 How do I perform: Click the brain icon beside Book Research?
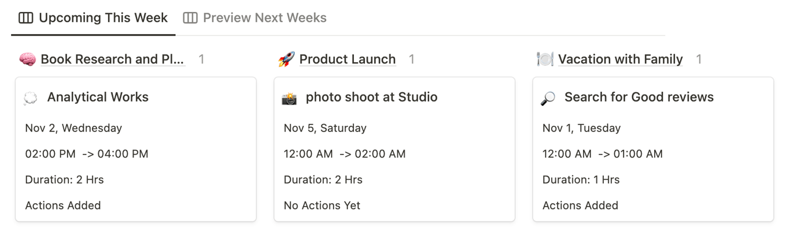(27, 59)
